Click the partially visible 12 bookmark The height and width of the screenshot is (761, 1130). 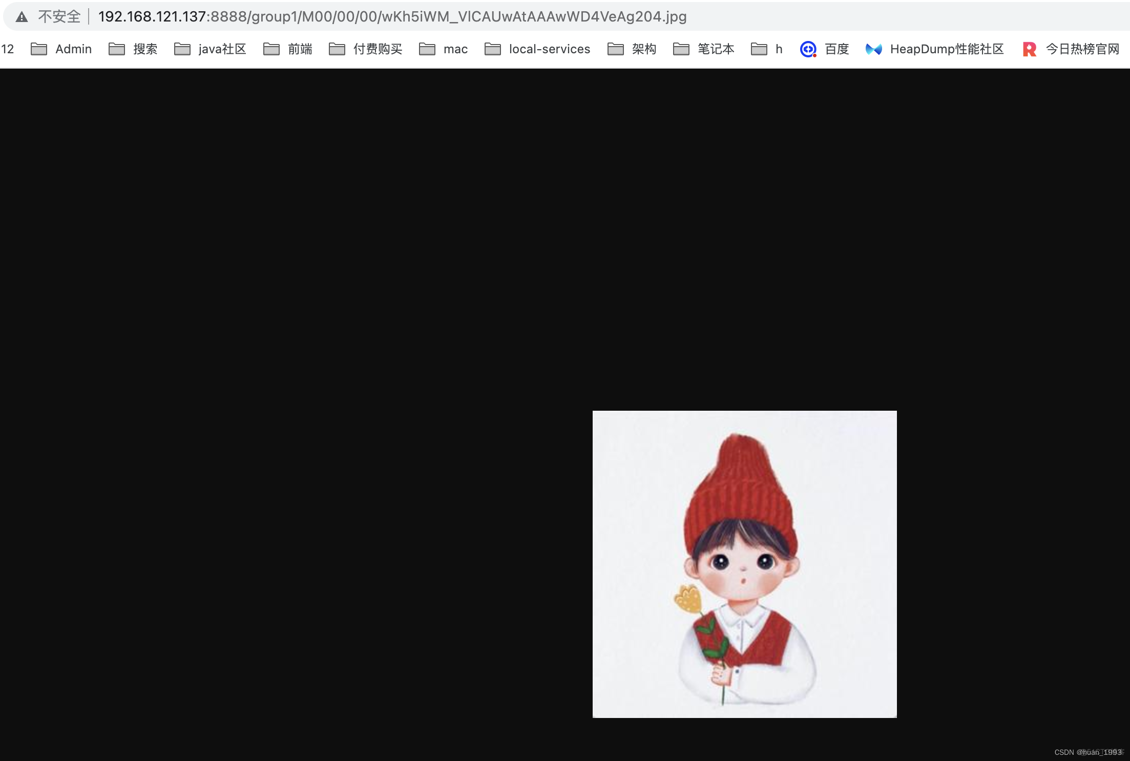coord(7,49)
